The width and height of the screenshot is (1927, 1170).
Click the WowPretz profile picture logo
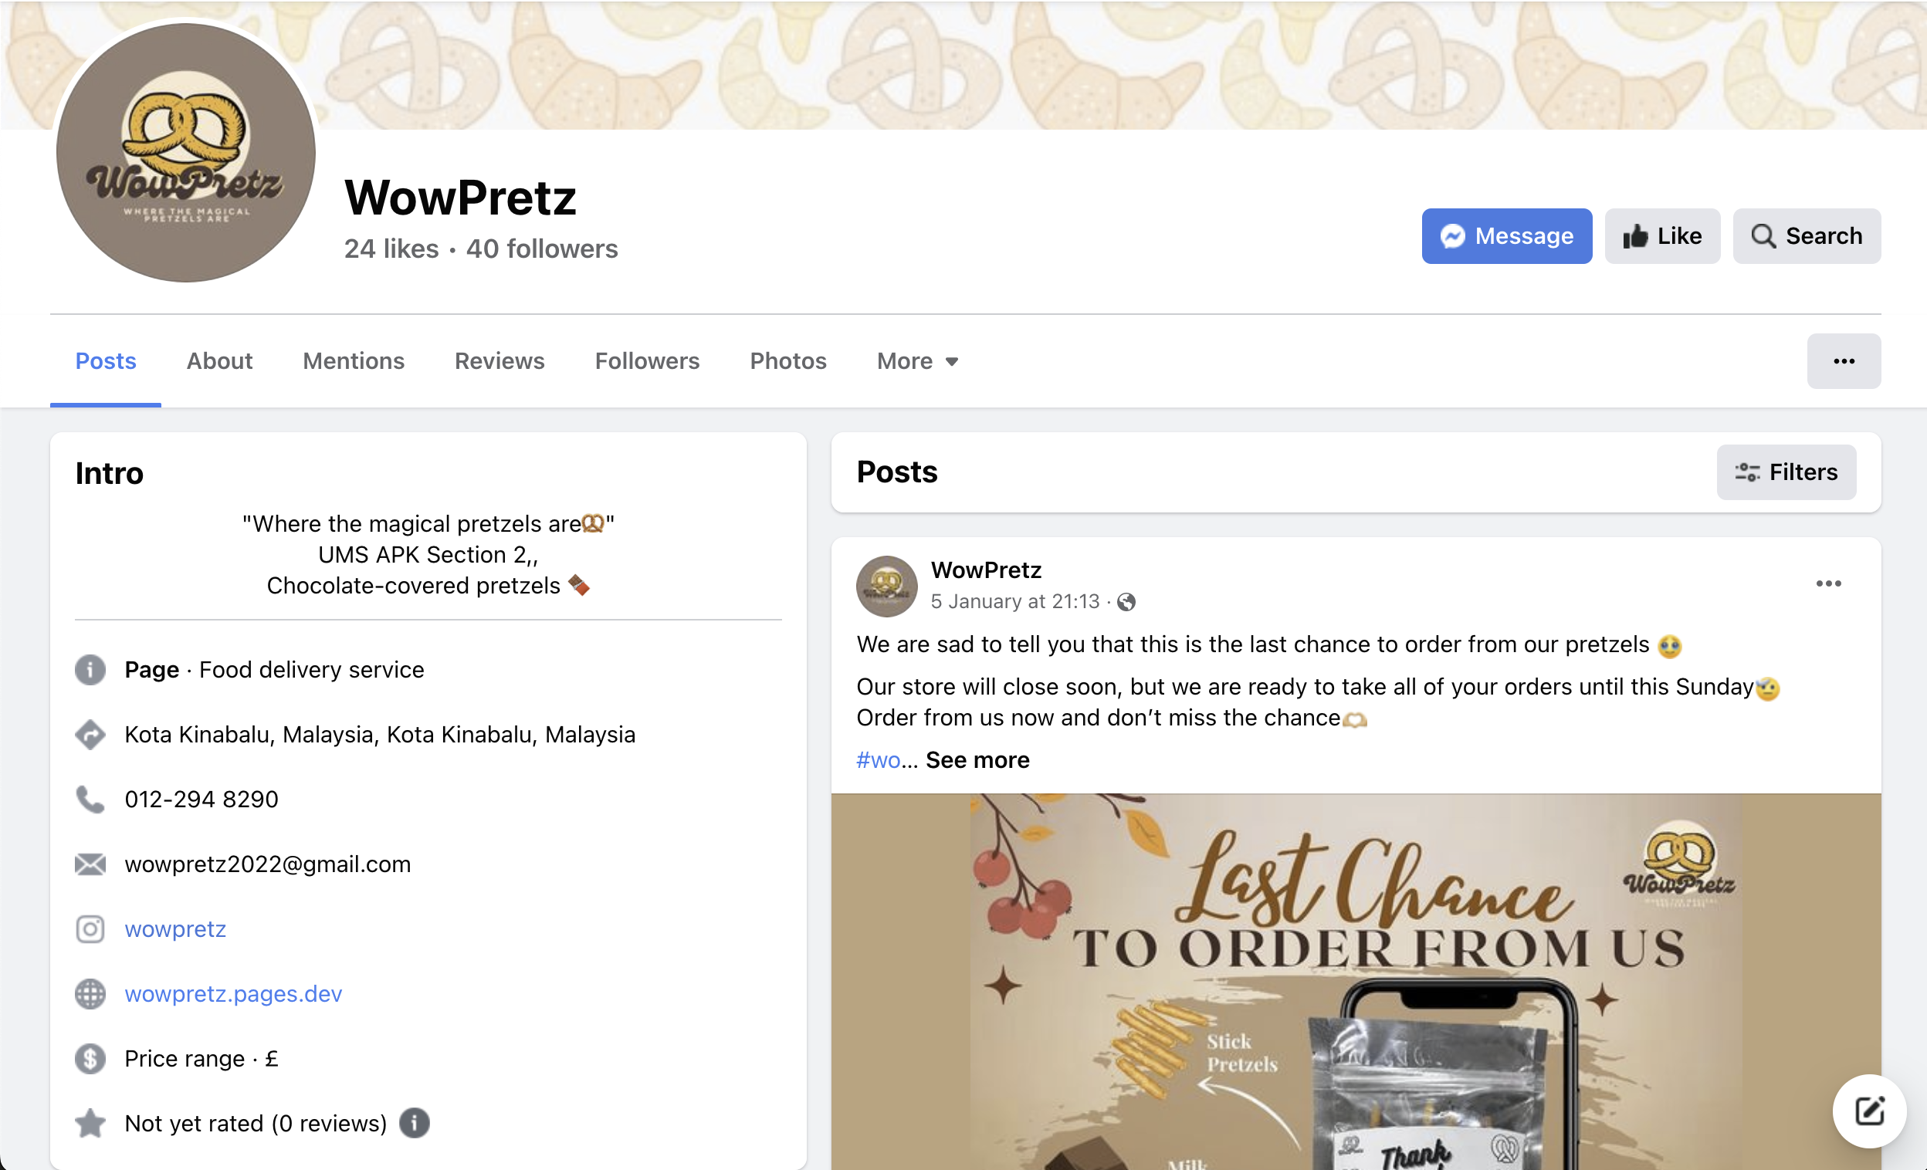coord(185,153)
